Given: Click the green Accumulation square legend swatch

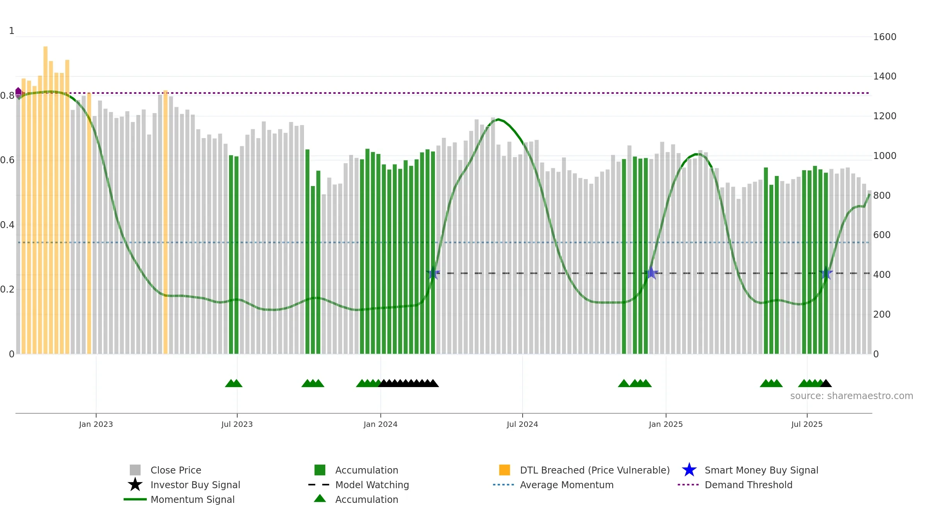Looking at the screenshot, I should 320,470.
